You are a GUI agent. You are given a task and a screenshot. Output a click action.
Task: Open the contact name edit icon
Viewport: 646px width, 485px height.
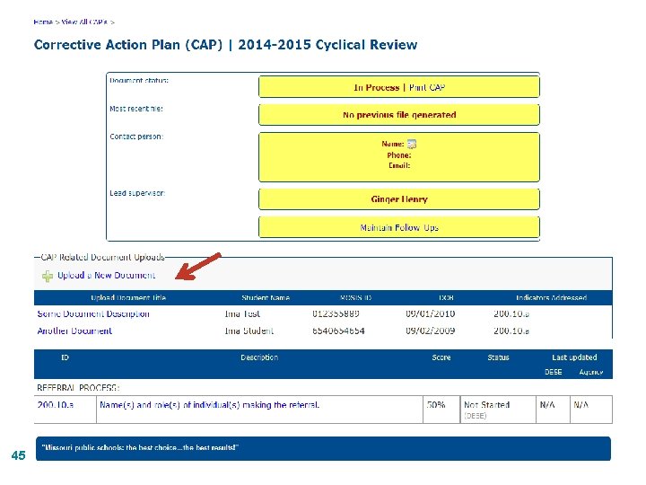(412, 144)
